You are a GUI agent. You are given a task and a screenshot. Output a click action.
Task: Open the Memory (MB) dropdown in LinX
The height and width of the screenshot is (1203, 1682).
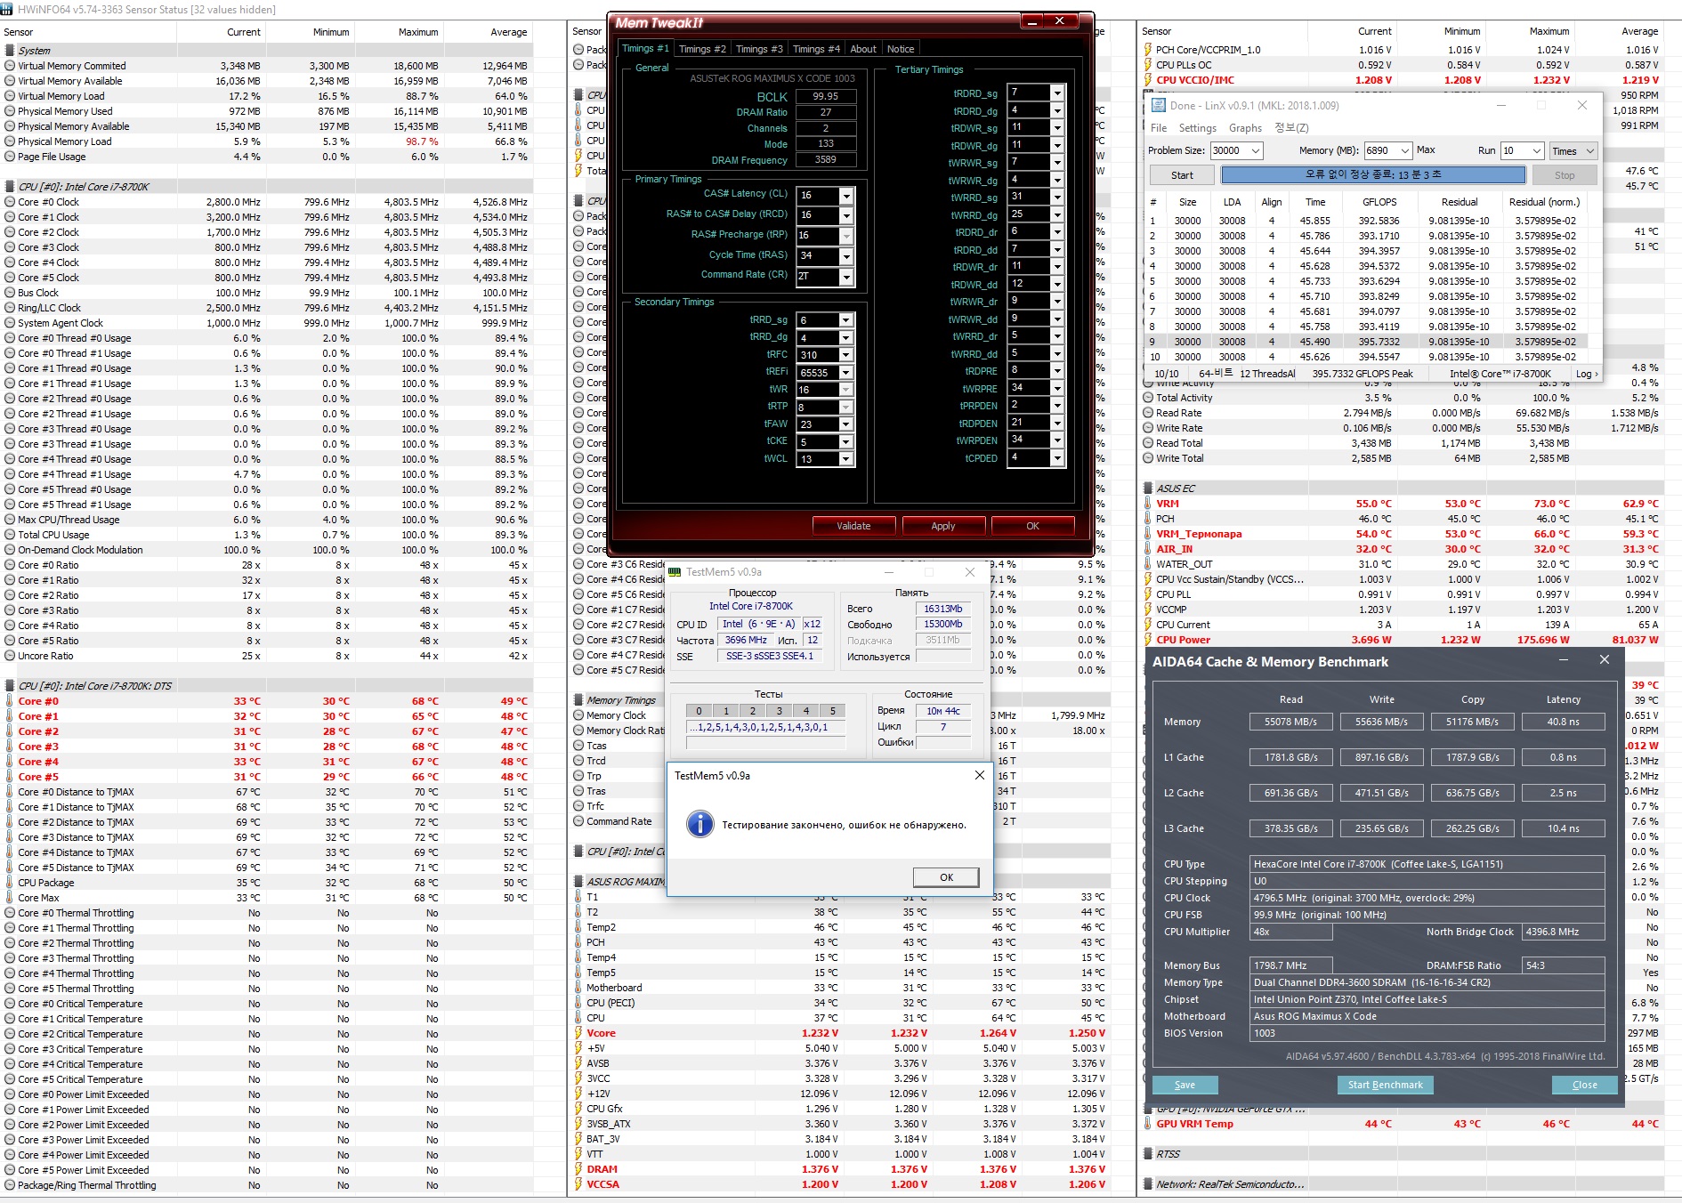coord(1405,151)
